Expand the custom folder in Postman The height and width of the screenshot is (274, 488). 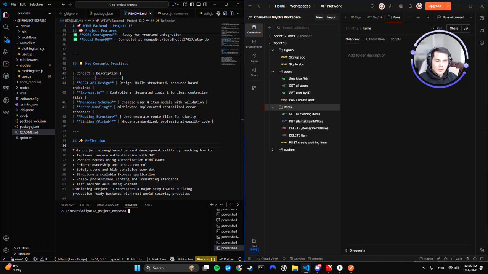pos(273,150)
